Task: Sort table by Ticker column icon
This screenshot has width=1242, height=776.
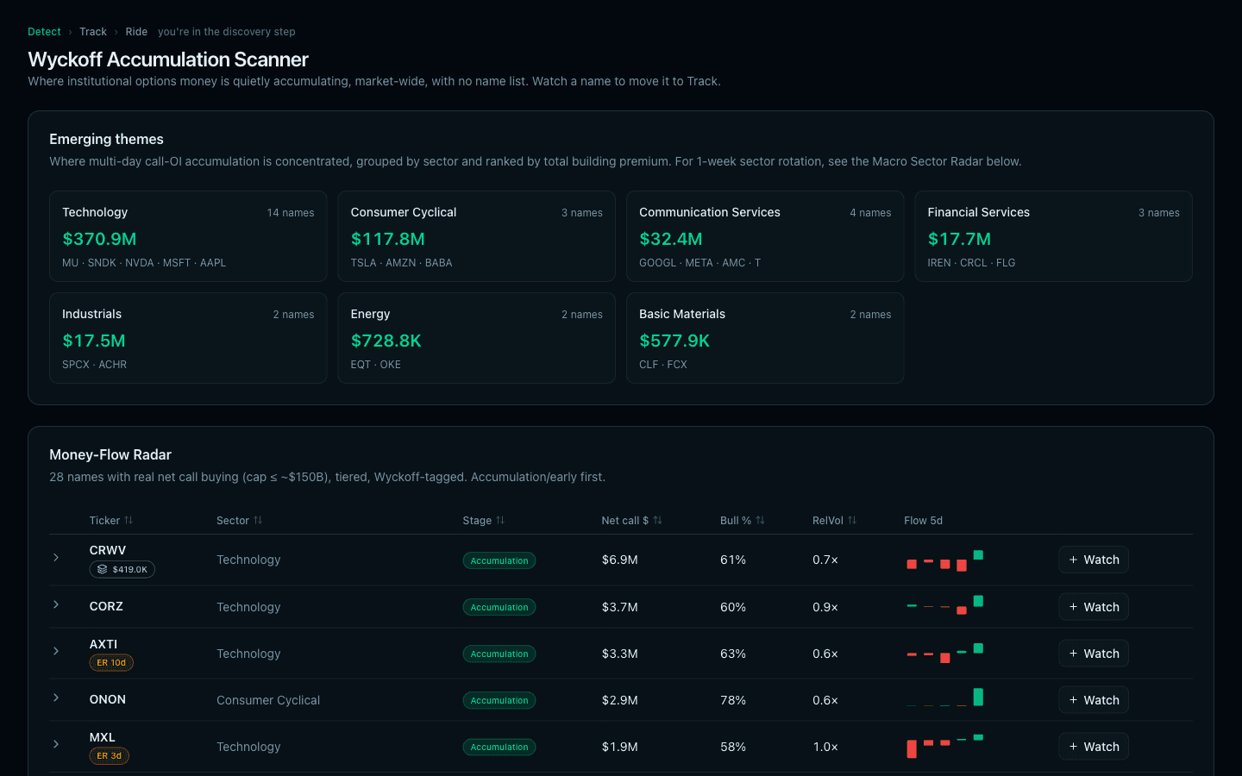Action: click(x=129, y=520)
